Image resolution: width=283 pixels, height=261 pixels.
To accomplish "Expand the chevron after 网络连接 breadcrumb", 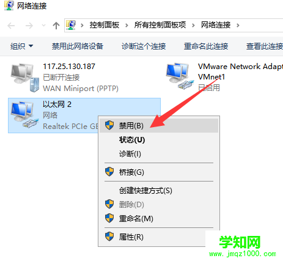I will tap(238, 26).
